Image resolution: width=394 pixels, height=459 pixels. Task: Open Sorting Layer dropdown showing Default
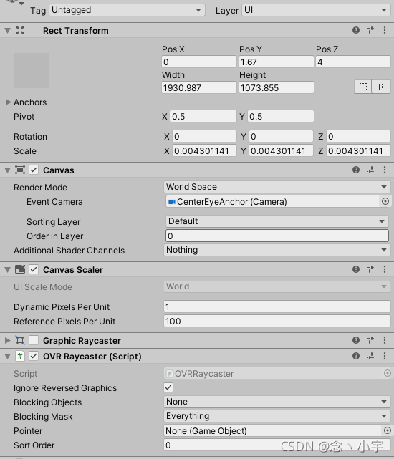[277, 221]
